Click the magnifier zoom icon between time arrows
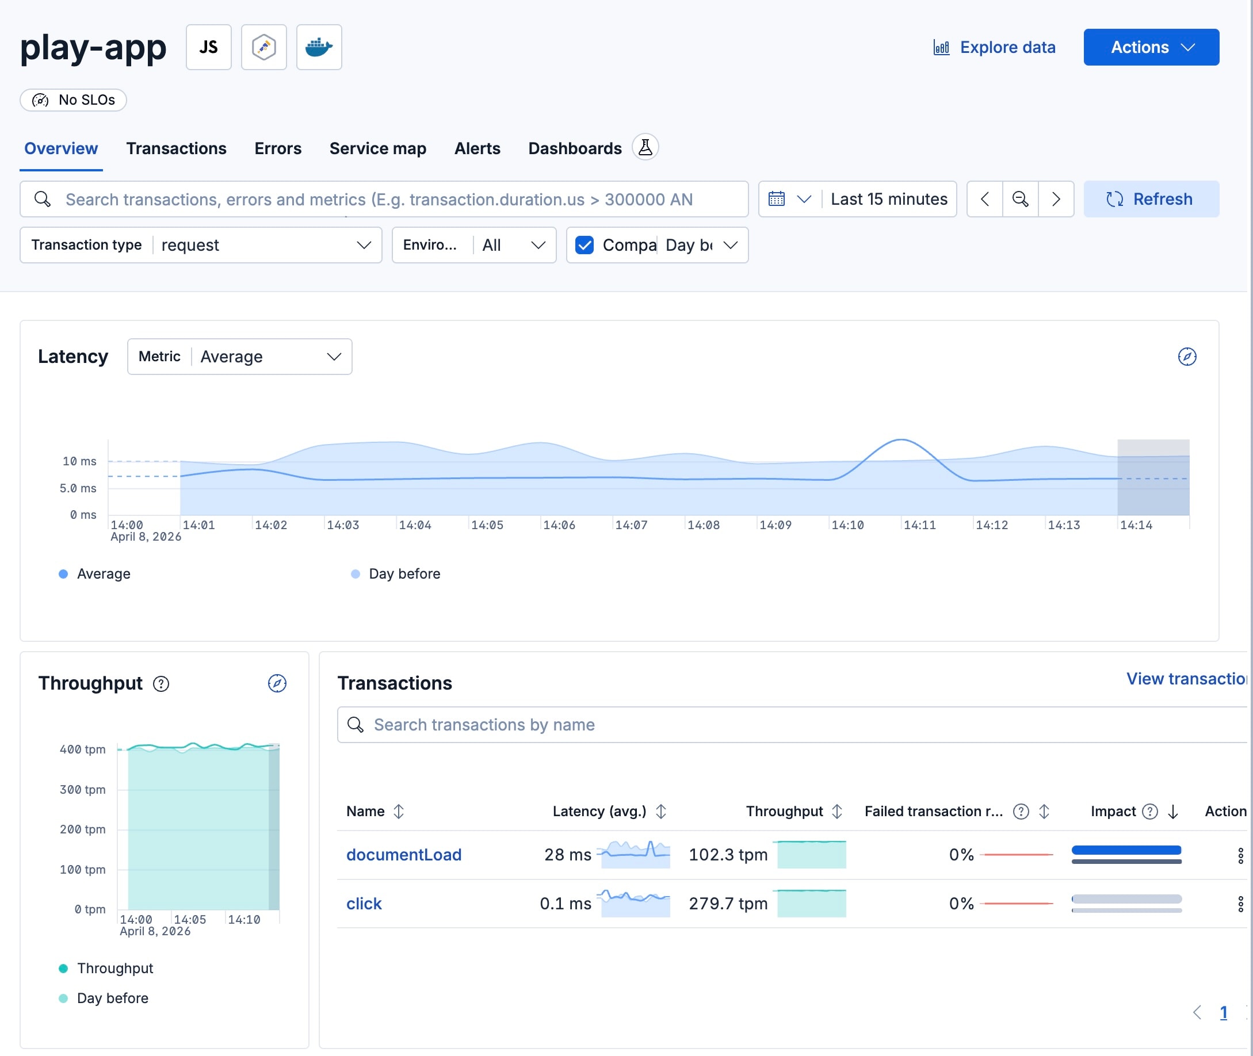The width and height of the screenshot is (1253, 1056). [x=1020, y=199]
